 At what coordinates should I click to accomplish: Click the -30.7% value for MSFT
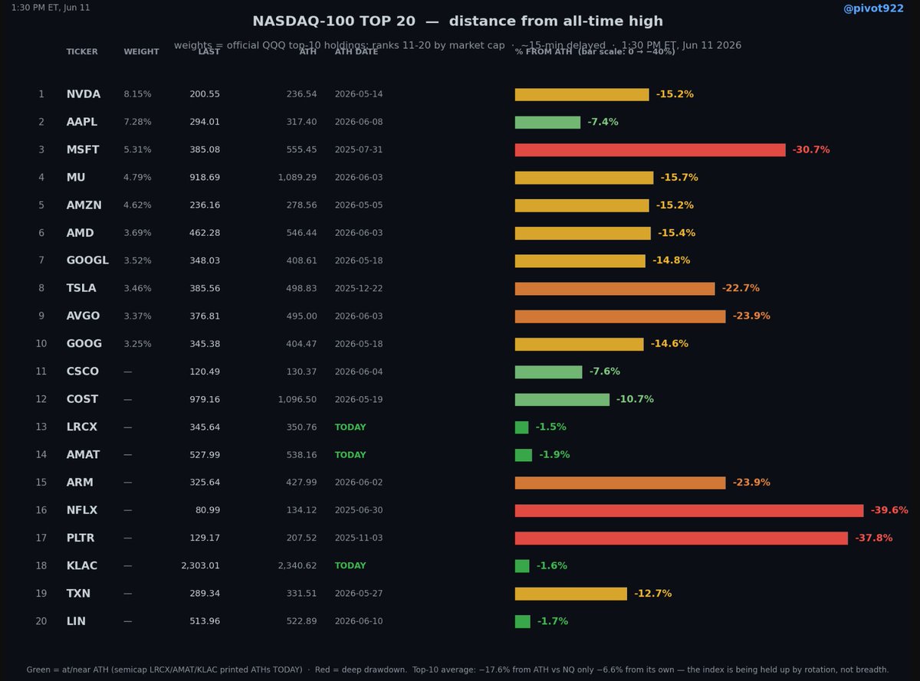811,150
